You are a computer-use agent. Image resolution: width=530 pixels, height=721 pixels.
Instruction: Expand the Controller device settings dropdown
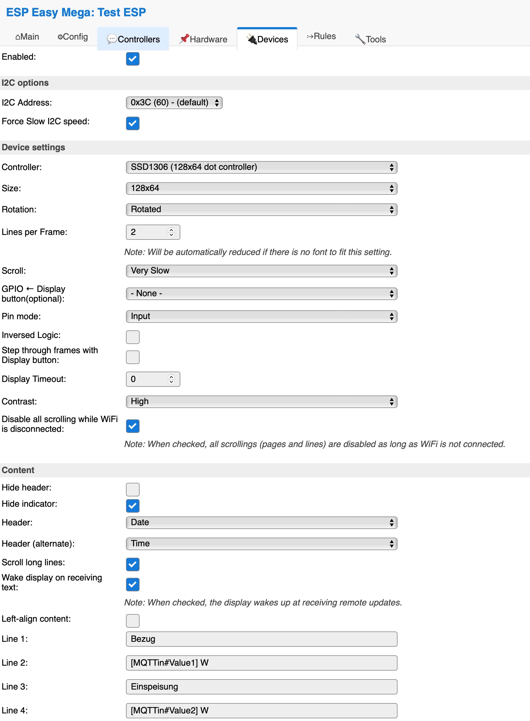tap(260, 167)
